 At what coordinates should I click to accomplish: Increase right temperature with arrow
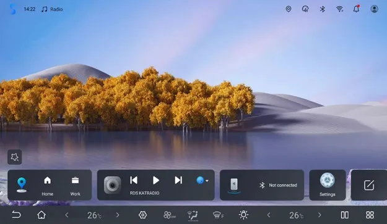point(320,215)
